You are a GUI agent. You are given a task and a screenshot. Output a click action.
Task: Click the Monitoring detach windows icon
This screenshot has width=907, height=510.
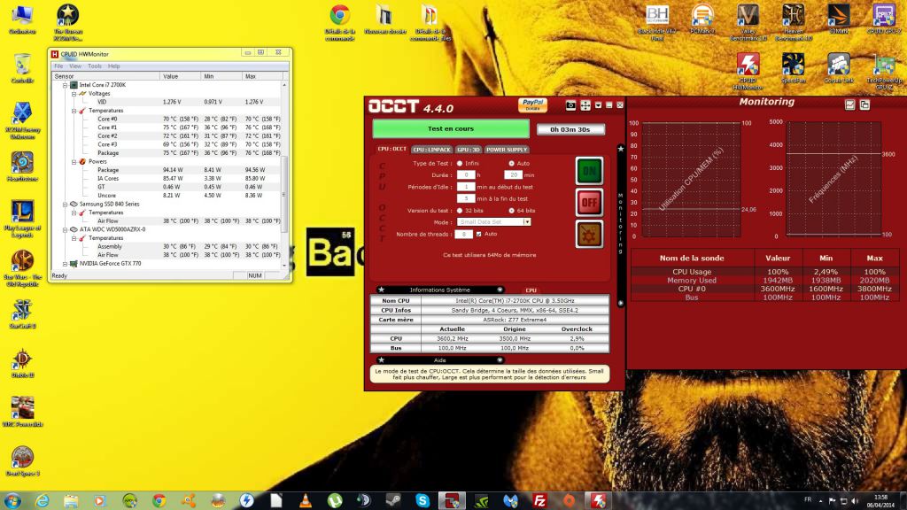point(864,104)
